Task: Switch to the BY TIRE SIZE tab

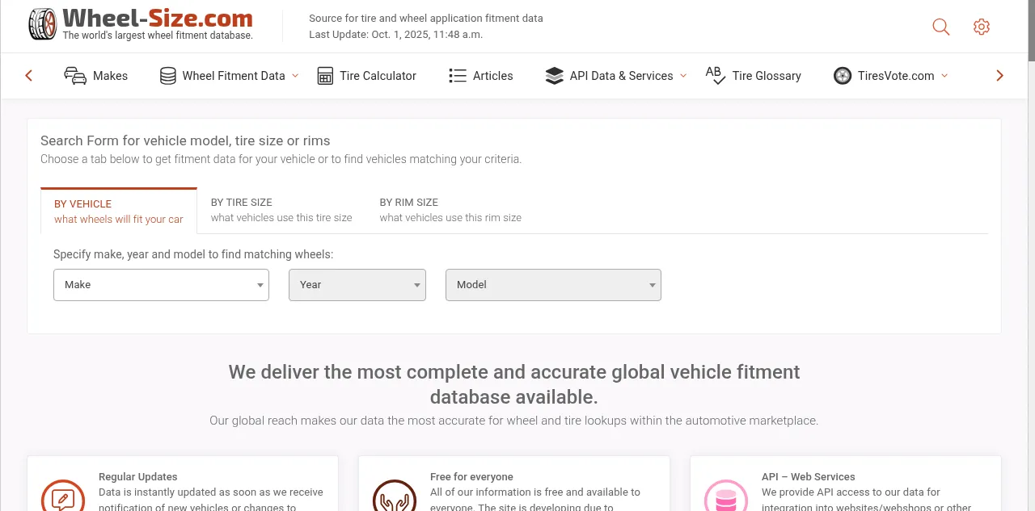Action: (281, 210)
